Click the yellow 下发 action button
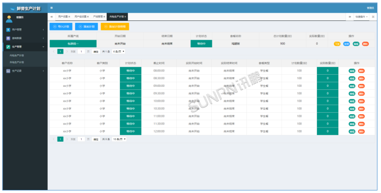 [337, 44]
